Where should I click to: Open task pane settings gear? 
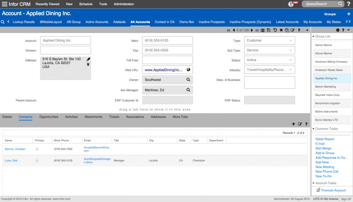click(338, 30)
